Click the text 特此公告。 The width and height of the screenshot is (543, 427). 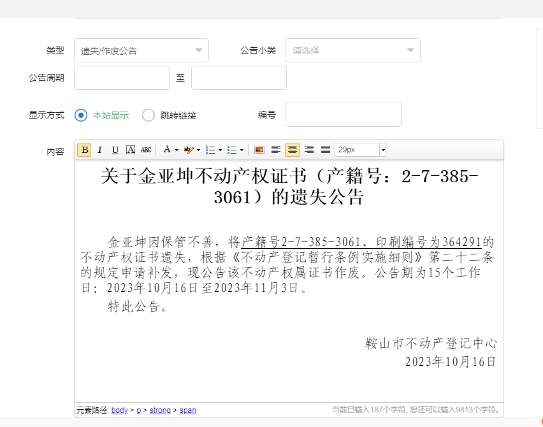138,307
